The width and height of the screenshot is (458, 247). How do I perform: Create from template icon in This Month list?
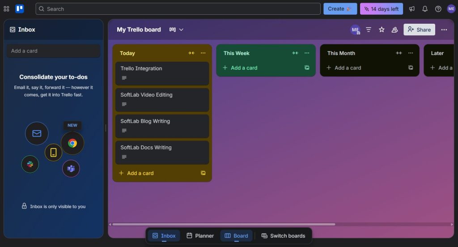411,68
